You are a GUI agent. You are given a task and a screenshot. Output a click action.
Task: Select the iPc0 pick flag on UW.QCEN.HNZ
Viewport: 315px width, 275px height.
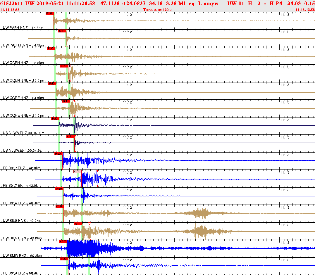coord(50,49)
